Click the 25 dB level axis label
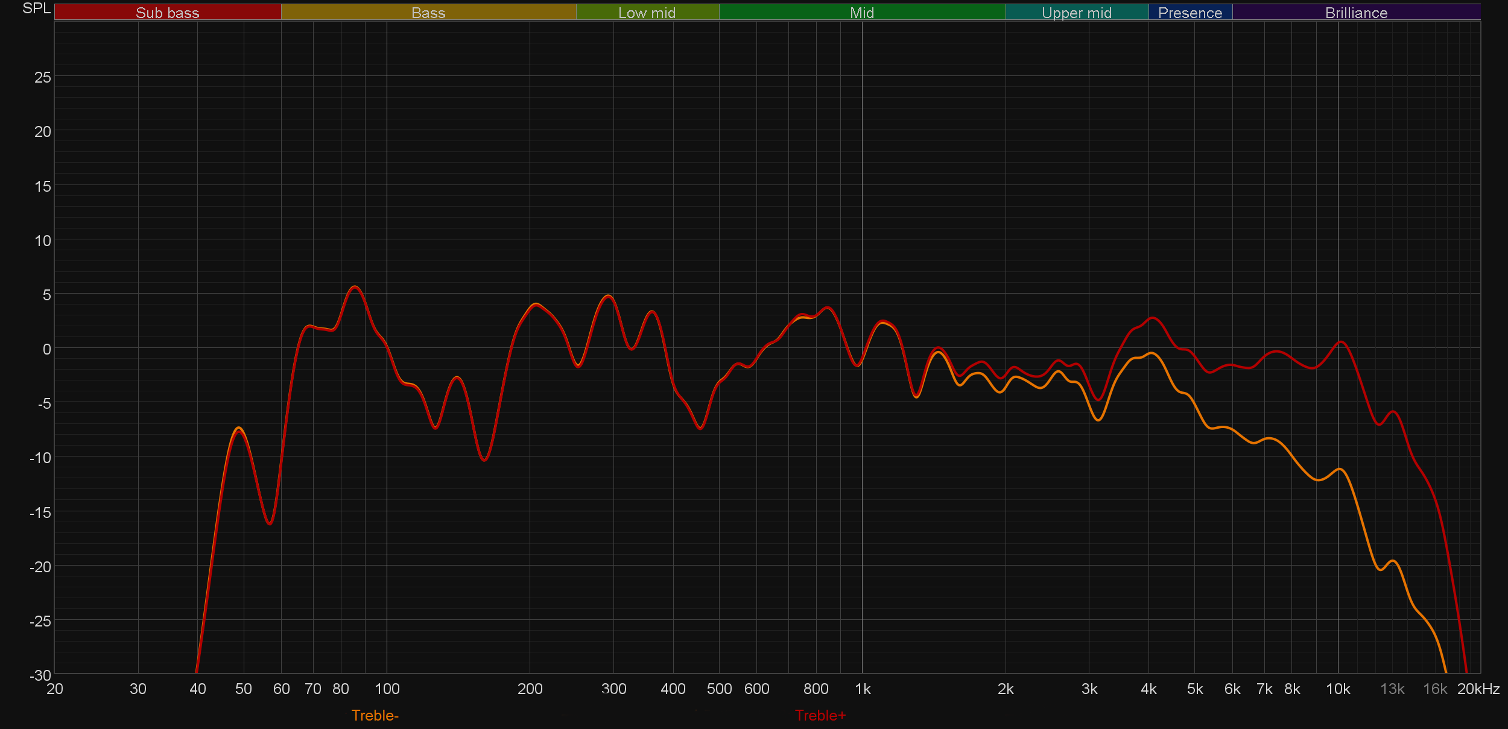Screen dimensions: 1508x729 tap(42, 77)
